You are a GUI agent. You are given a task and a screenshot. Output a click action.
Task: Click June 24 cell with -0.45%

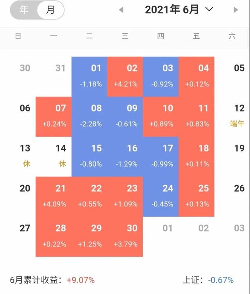pyautogui.click(x=168, y=195)
